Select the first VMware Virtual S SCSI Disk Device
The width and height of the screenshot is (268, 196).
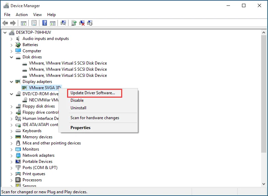point(68,63)
